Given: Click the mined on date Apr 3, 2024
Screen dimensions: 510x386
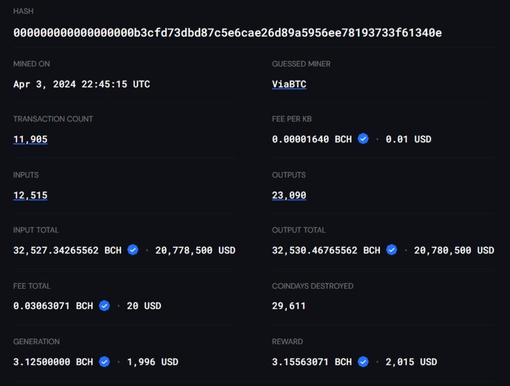Looking at the screenshot, I should tap(44, 84).
